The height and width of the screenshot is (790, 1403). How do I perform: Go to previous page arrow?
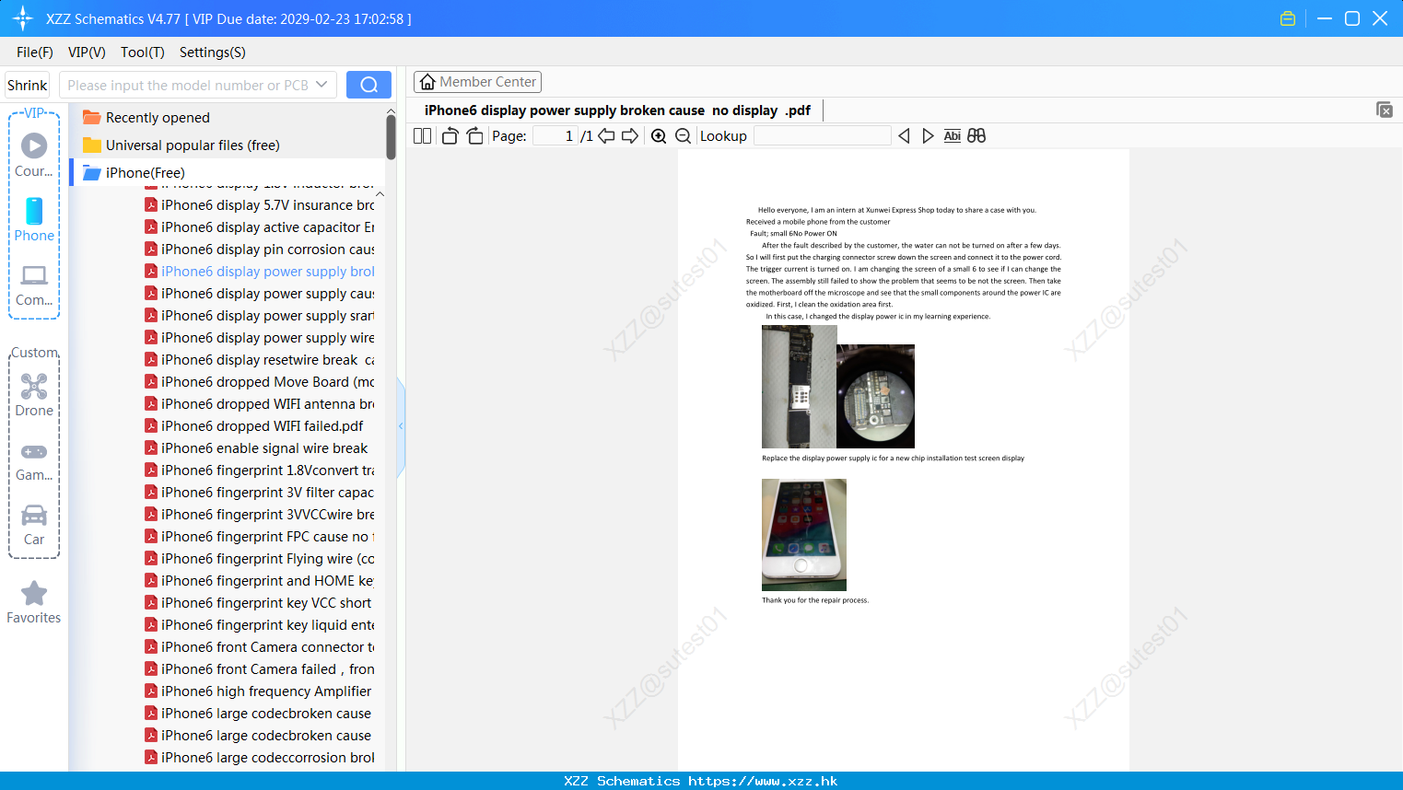(x=606, y=136)
